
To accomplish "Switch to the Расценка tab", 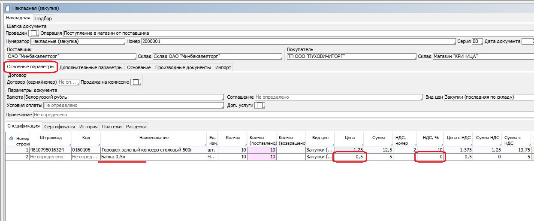I will (x=136, y=127).
